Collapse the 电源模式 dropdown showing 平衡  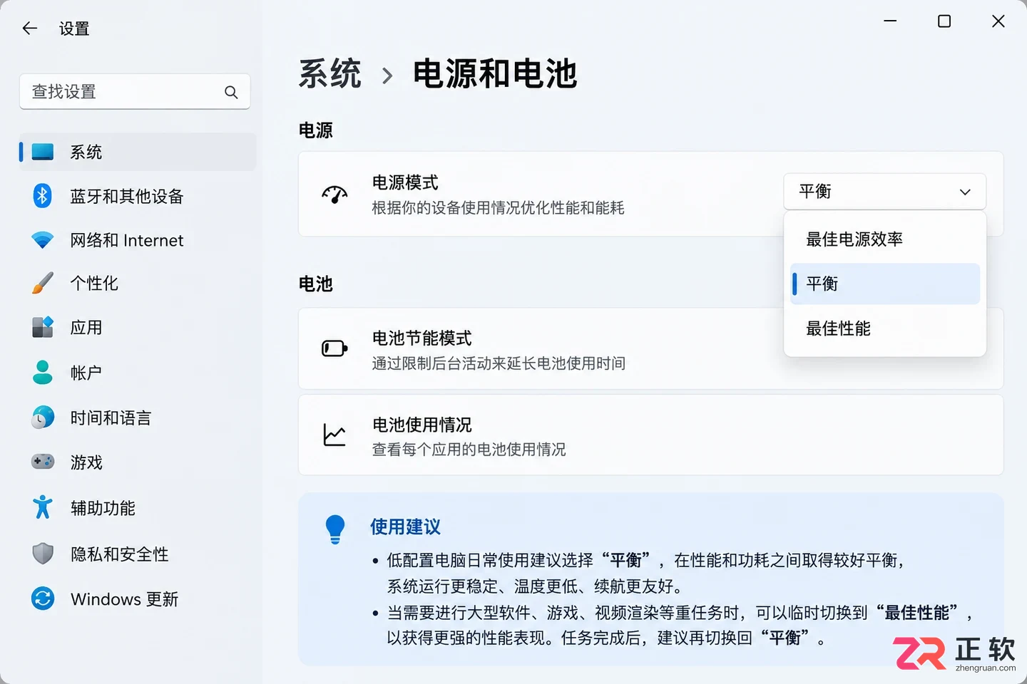884,192
